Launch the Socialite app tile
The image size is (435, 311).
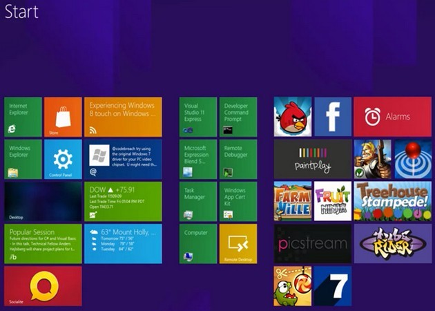(x=43, y=286)
